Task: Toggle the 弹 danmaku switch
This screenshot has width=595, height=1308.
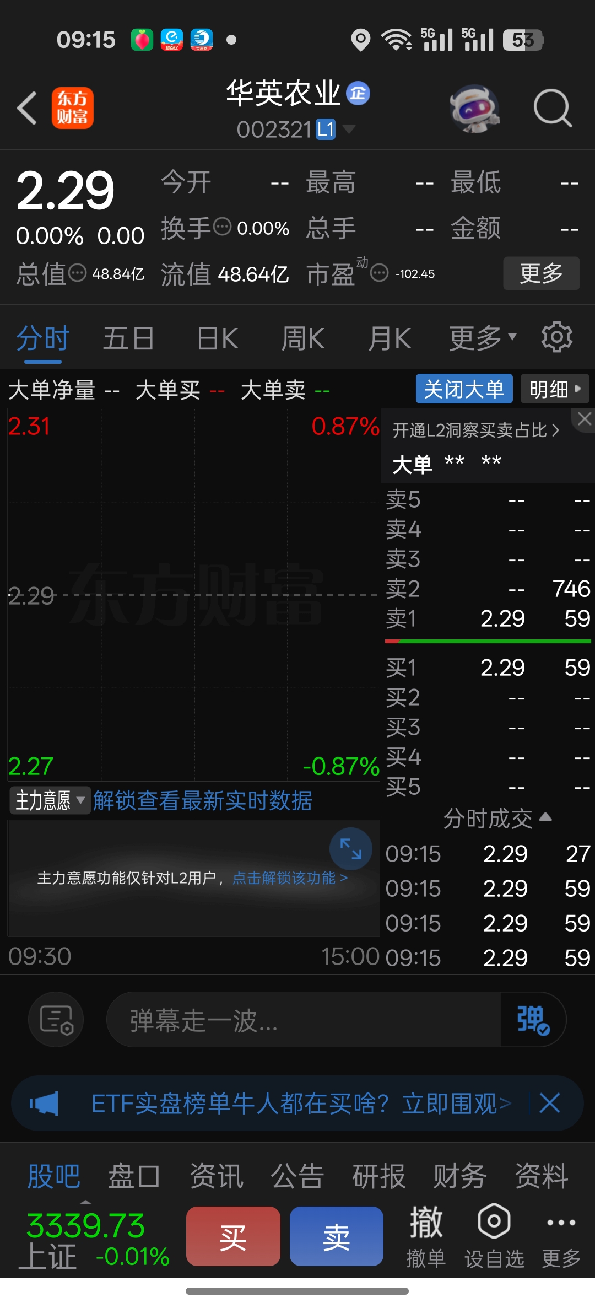Action: 533,1020
